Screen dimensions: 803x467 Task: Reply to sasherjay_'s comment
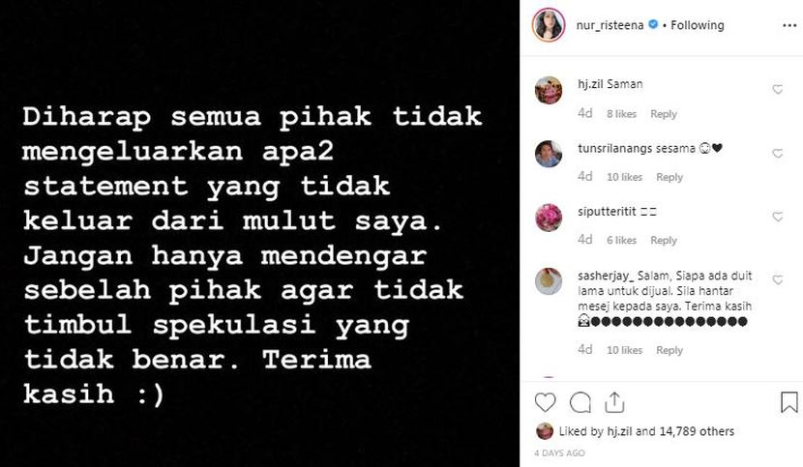[x=669, y=350]
